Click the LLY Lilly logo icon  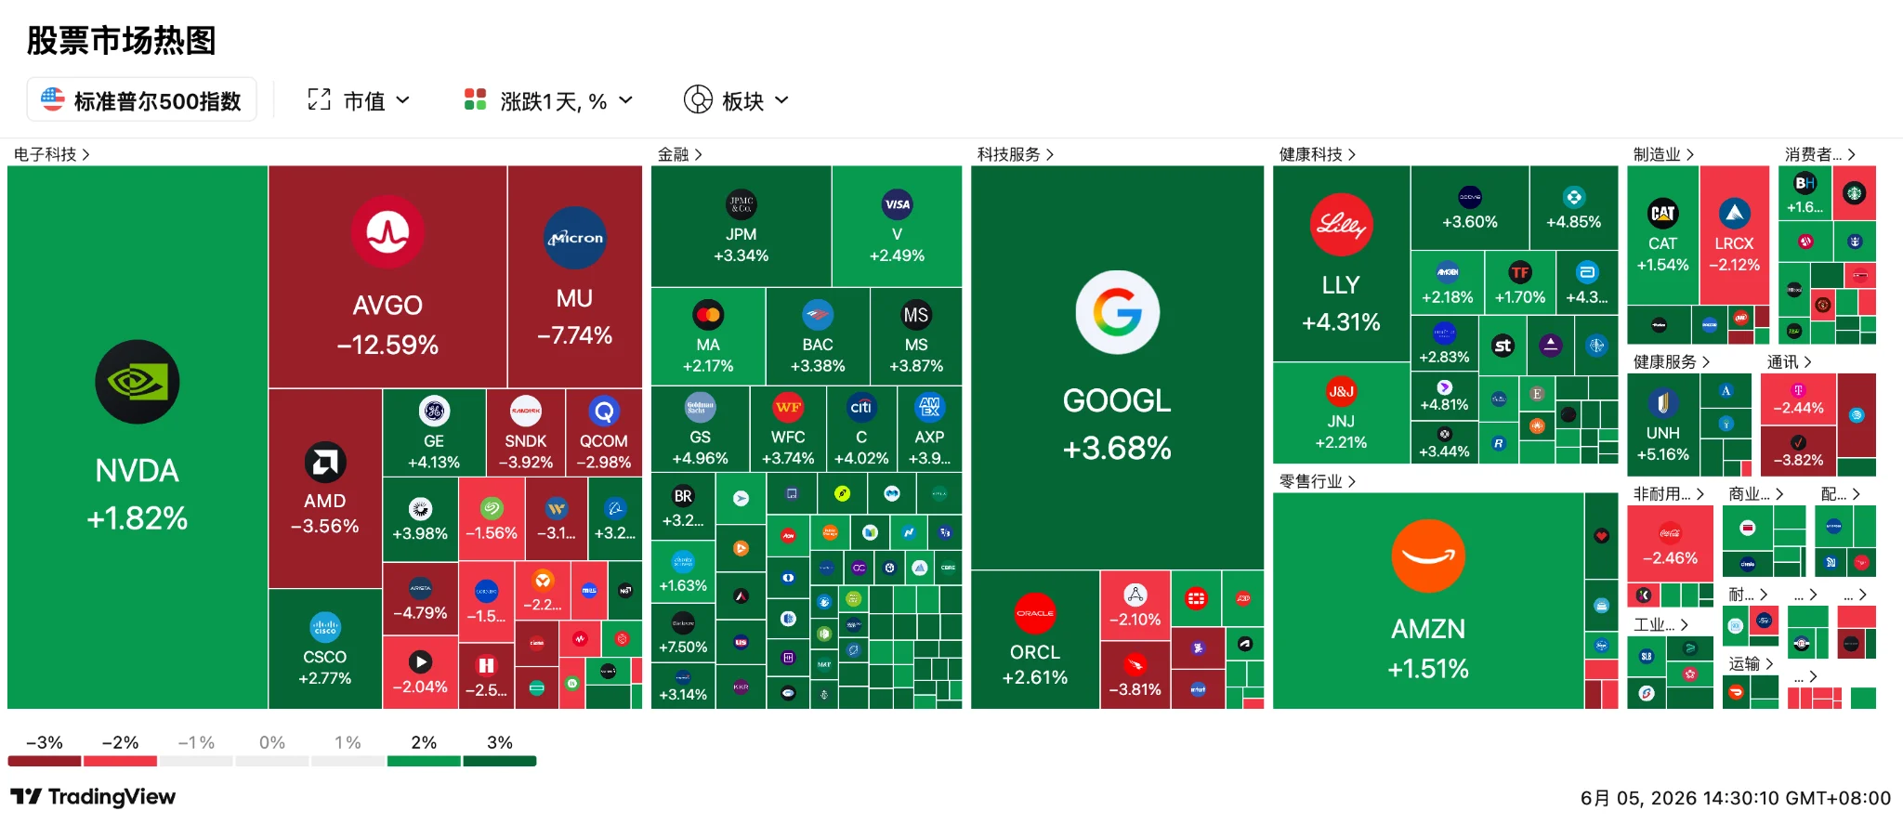[1341, 224]
